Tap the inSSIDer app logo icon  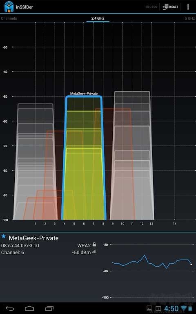coord(9,7)
